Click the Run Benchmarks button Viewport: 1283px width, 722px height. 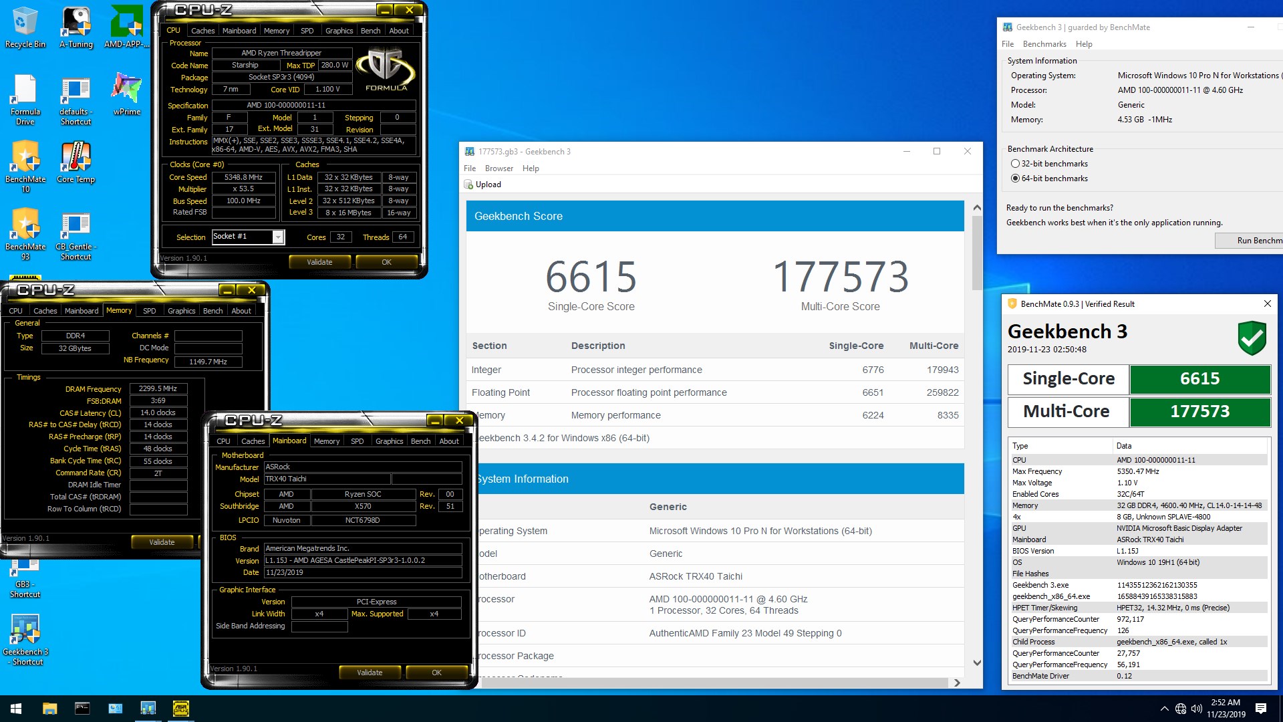pyautogui.click(x=1248, y=241)
